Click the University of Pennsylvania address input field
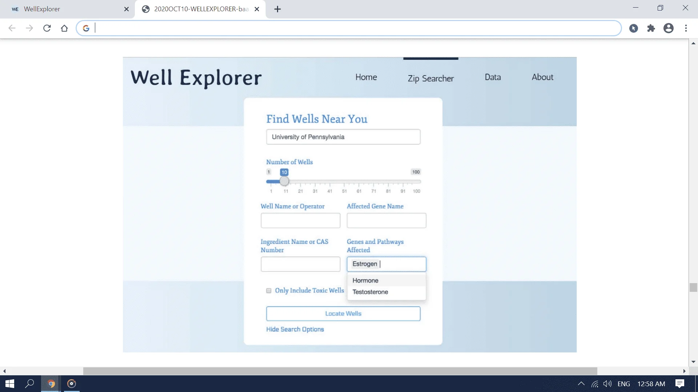The height and width of the screenshot is (392, 698). (343, 137)
